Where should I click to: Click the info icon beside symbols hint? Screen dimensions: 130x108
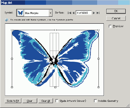tap(6, 20)
